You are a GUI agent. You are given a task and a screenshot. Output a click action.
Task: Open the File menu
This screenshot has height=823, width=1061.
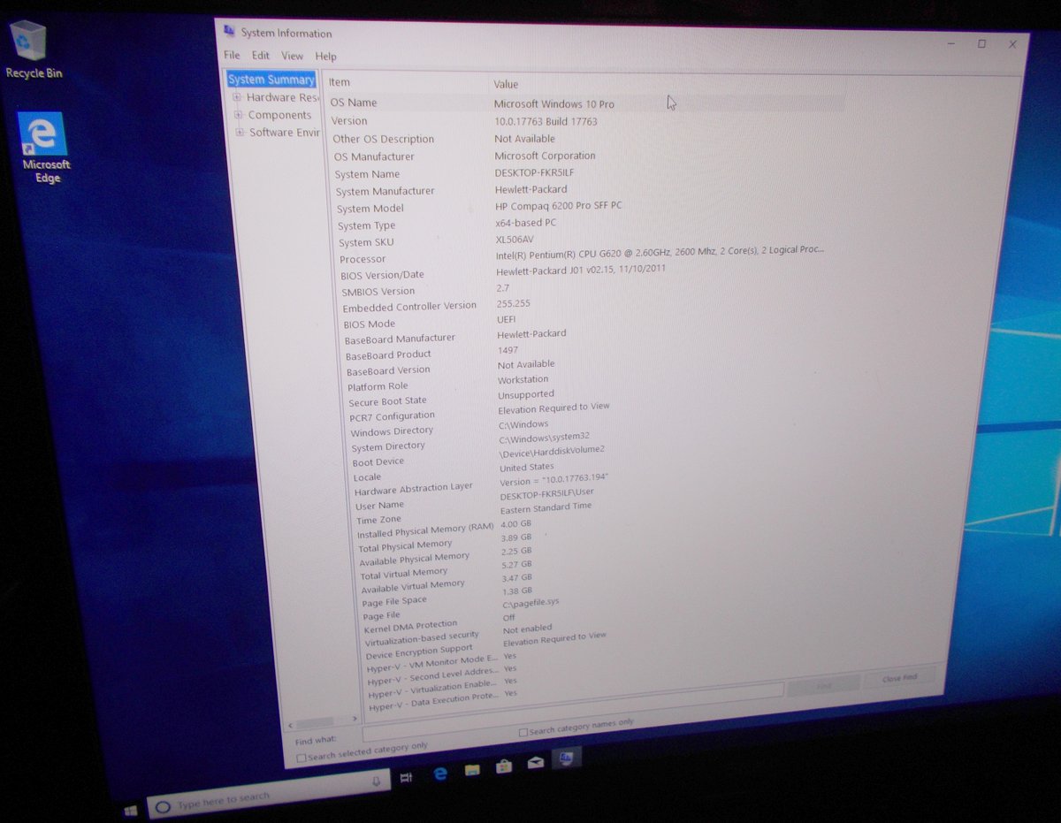tap(232, 55)
